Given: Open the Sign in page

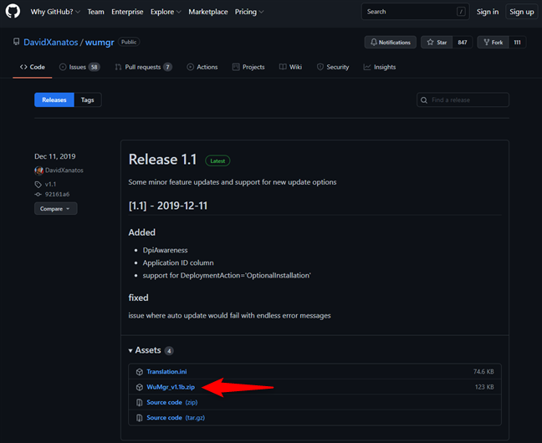Looking at the screenshot, I should 488,12.
